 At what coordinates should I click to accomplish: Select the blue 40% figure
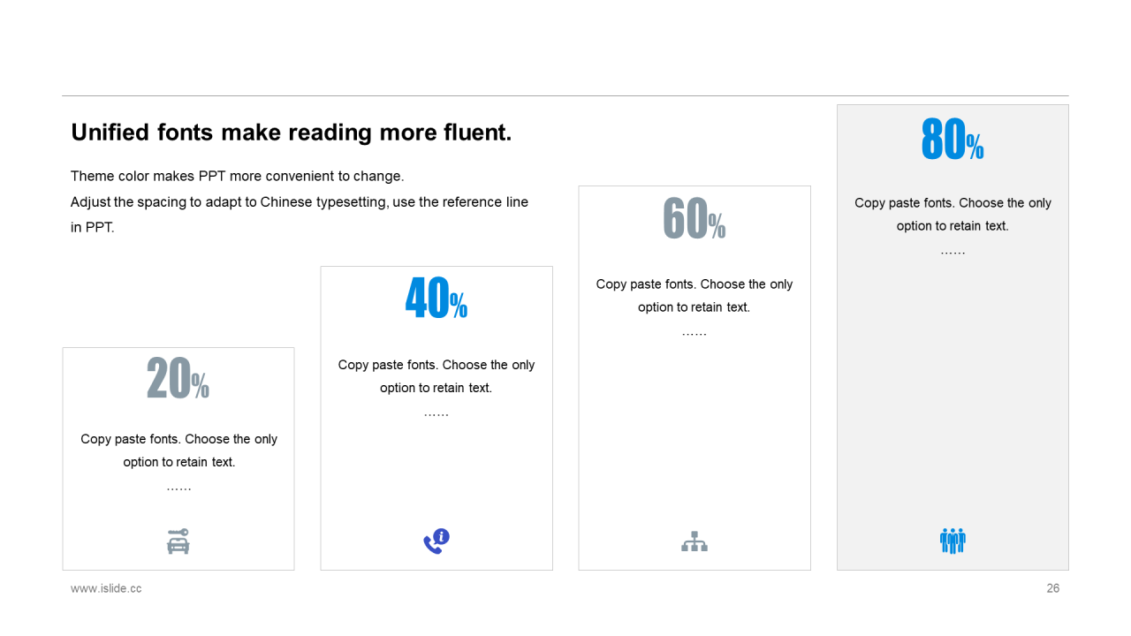pos(436,298)
